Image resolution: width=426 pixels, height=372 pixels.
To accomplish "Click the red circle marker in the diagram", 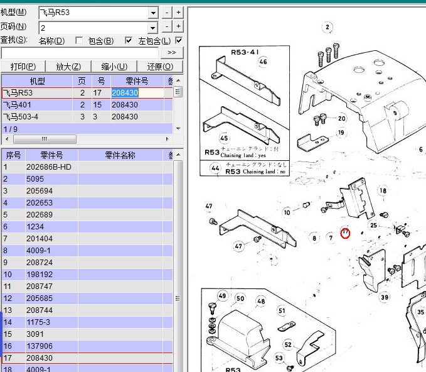I will coord(344,234).
